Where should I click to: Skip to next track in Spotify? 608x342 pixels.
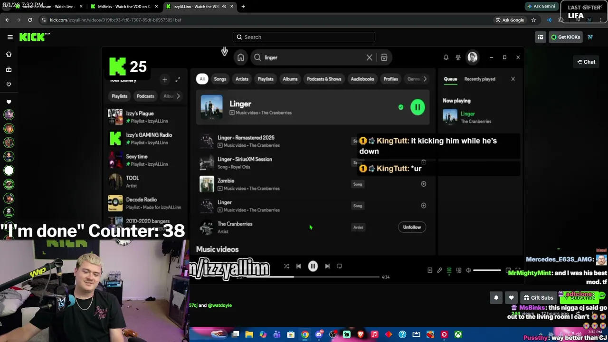tap(327, 266)
